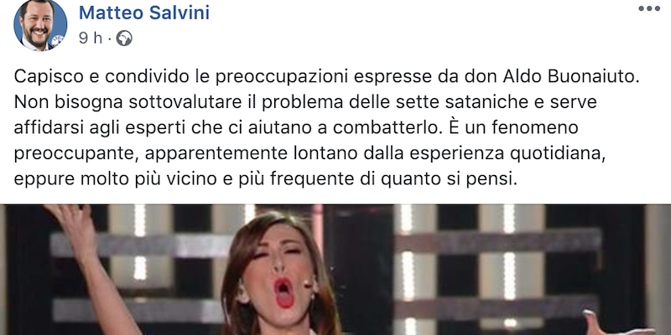This screenshot has width=671, height=335.
Task: Click the globe public-audience icon
Action: tap(124, 39)
